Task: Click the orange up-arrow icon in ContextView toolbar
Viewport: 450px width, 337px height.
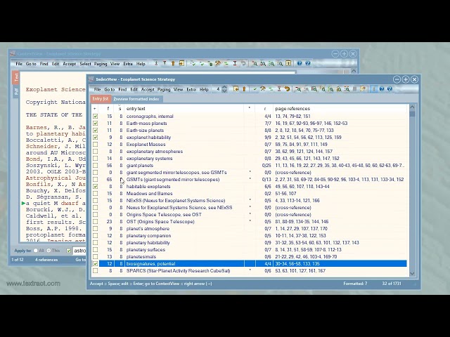Action: pos(173,63)
